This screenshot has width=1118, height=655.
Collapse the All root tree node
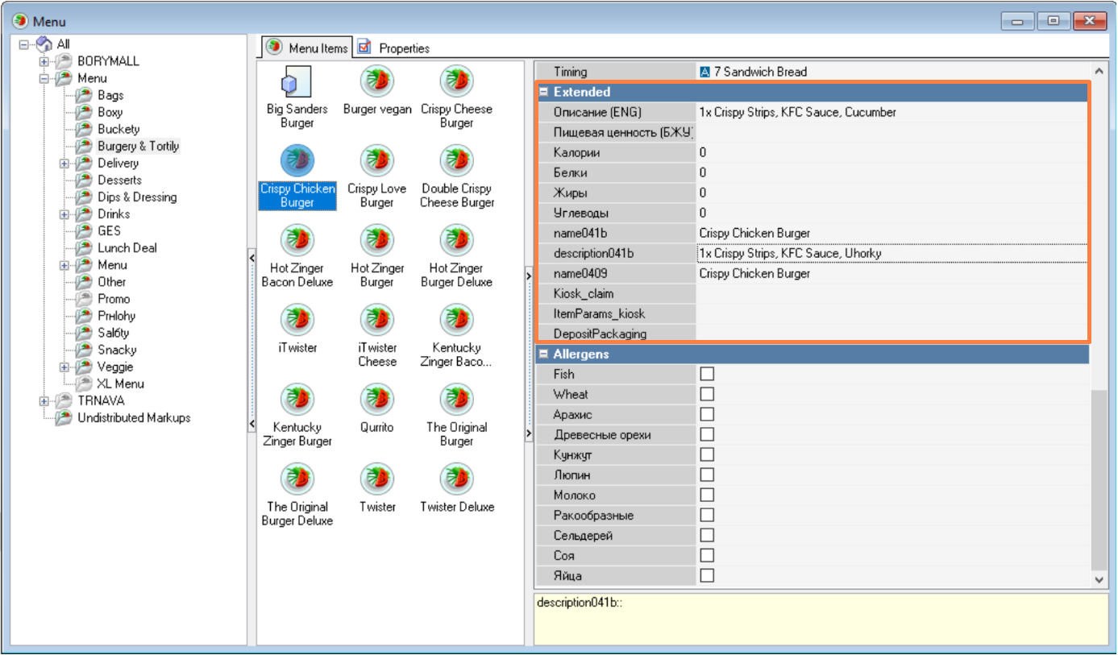point(24,44)
